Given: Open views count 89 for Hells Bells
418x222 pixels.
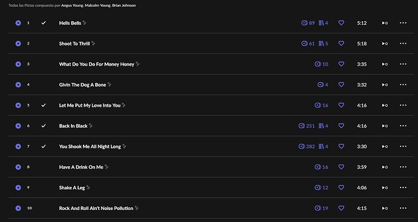Looking at the screenshot, I should 308,23.
